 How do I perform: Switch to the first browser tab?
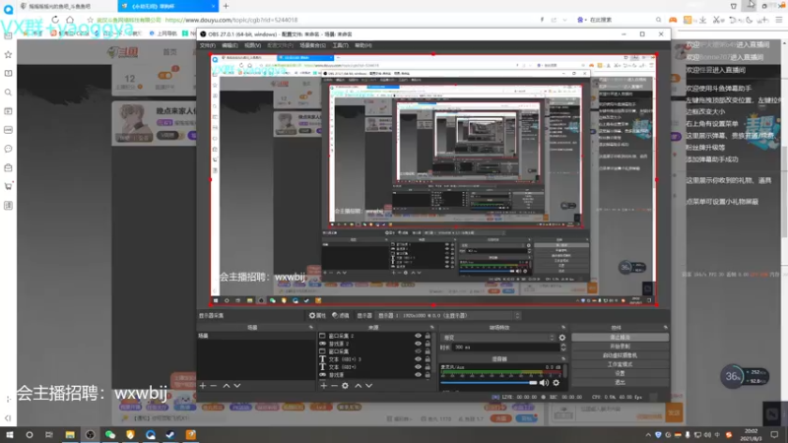coord(65,6)
